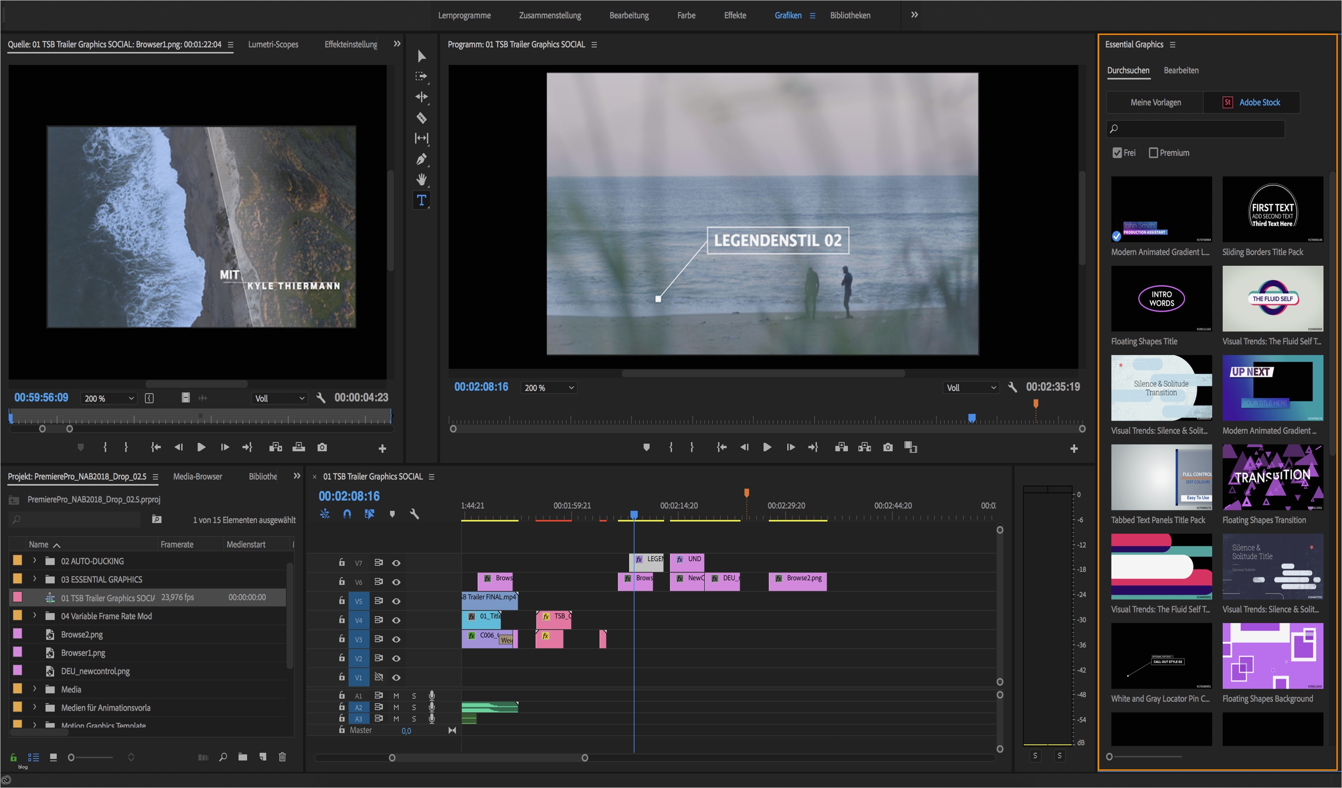Click the delete trash icon in Project panel
1342x788 pixels.
click(x=282, y=757)
